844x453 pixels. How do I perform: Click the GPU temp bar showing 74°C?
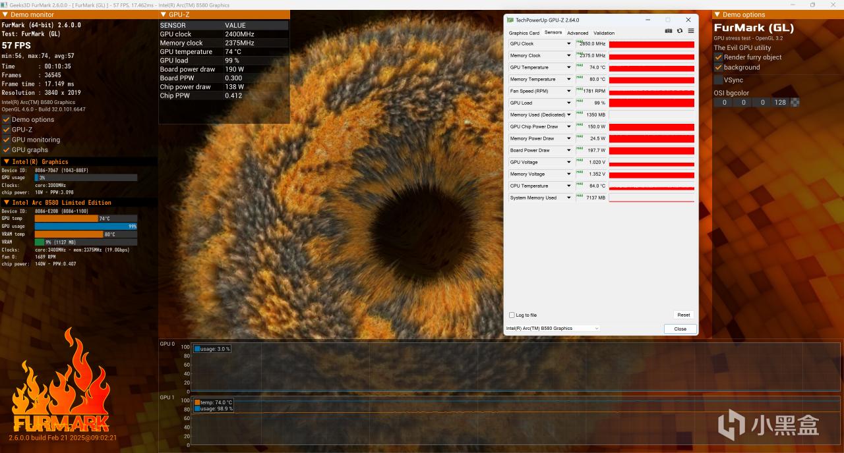[x=86, y=218]
